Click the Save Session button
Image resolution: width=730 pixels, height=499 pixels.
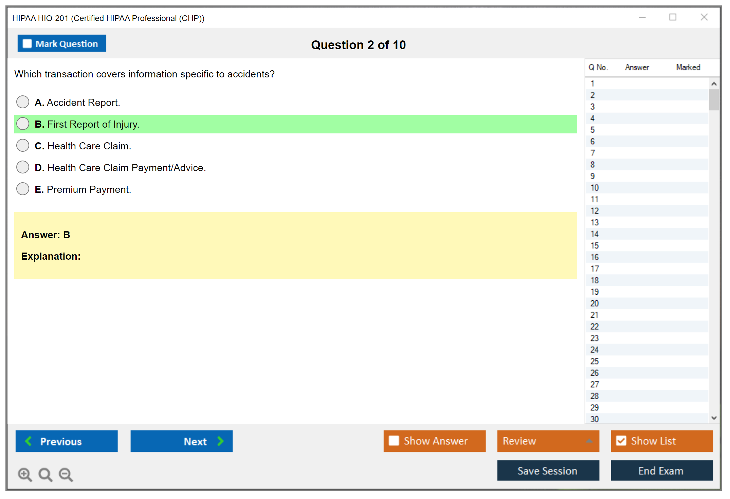point(548,470)
